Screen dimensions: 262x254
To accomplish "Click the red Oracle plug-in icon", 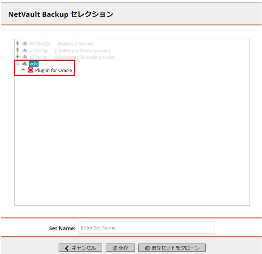I will tap(31, 70).
